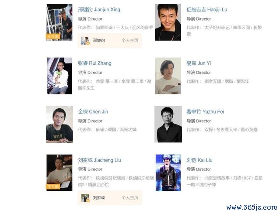Click Haojiji Lü's portrait photo
The image size is (280, 214).
click(x=168, y=22)
